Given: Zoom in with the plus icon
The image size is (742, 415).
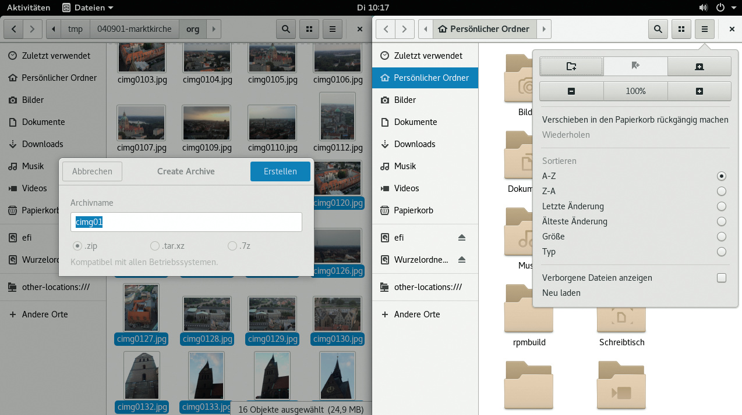Looking at the screenshot, I should point(699,91).
